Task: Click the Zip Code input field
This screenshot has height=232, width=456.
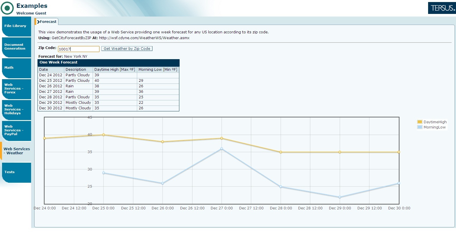Action: coord(78,49)
